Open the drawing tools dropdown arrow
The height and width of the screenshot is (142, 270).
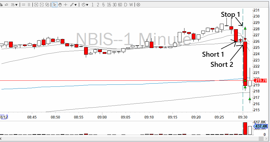click(76, 5)
